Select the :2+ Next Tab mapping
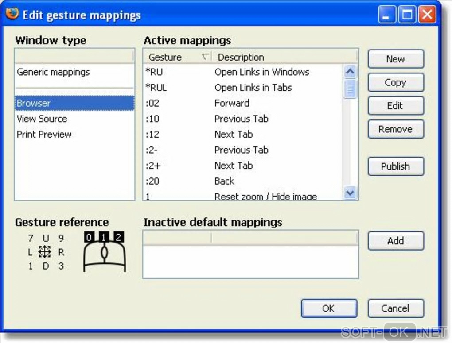 tap(243, 166)
